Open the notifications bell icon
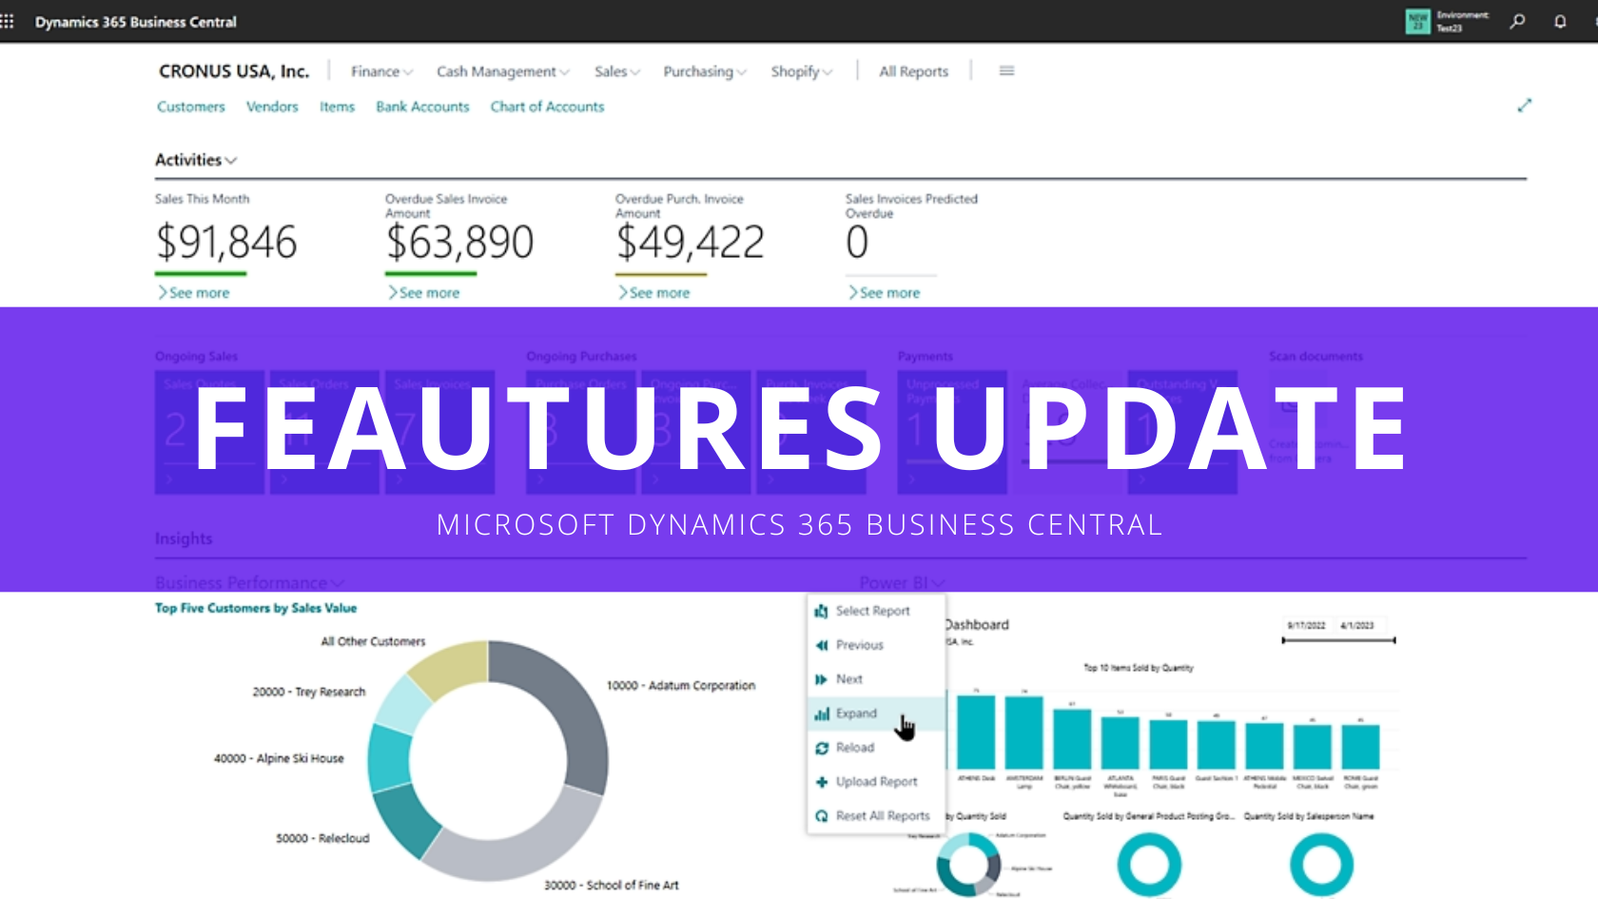 1560,21
